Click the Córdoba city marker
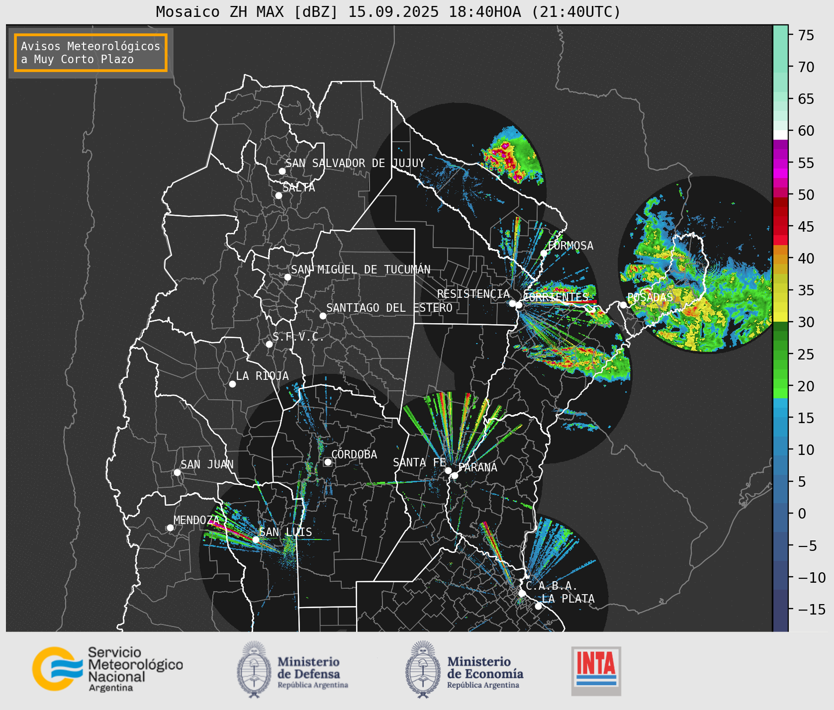 tap(328, 462)
